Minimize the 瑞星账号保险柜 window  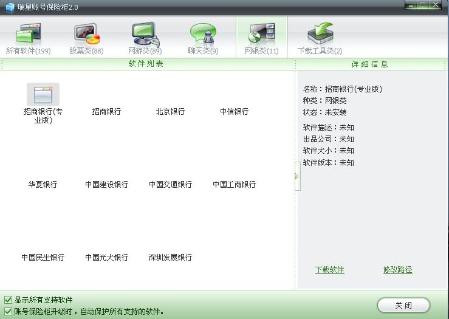[411, 5]
